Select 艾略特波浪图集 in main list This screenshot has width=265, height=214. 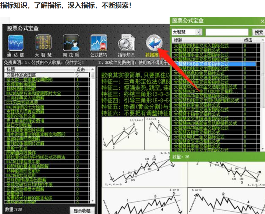pos(47,75)
